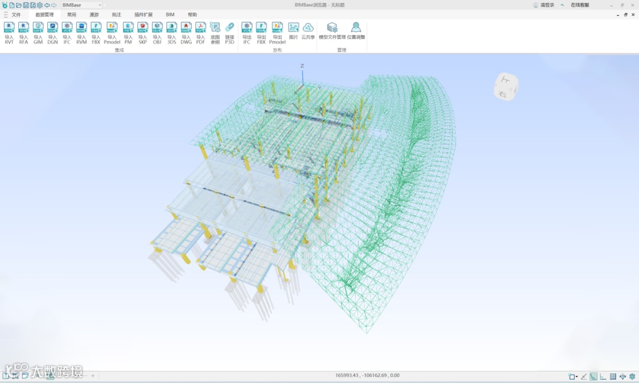Click the 链接 P3D link icon
Viewport: 639px width, 383px height.
230,33
